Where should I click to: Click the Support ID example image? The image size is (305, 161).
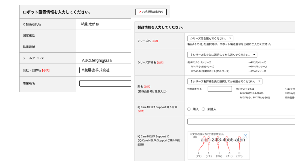219,145
